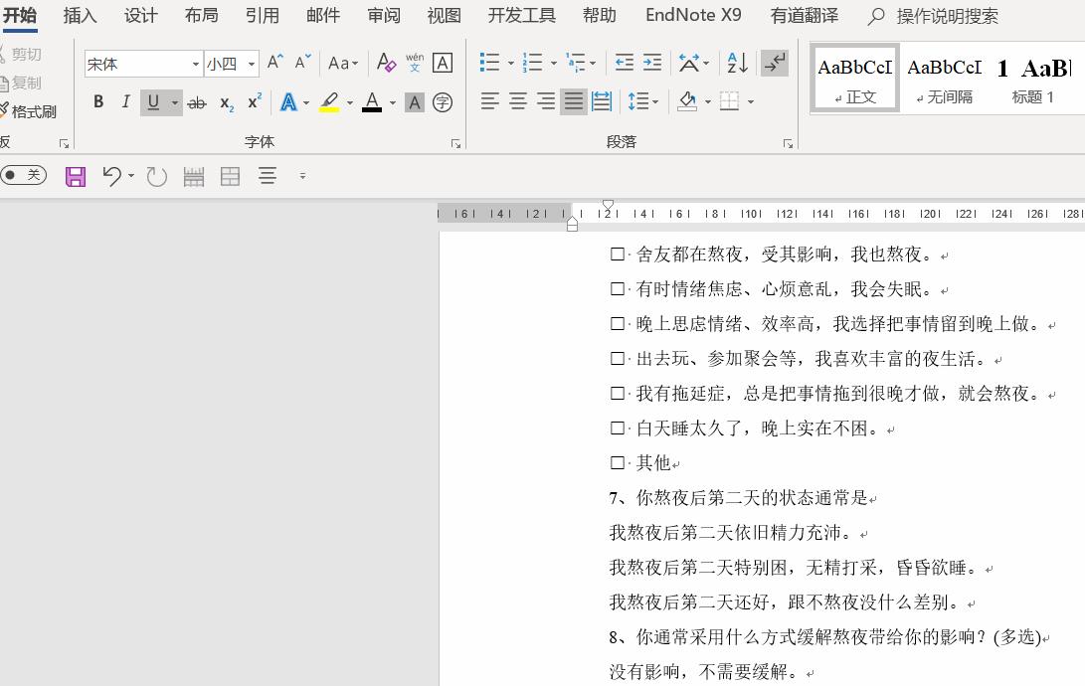Apply strikethrough formatting
This screenshot has width=1085, height=686.
tap(197, 102)
